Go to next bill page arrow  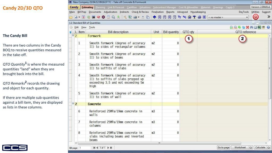tap(108, 148)
